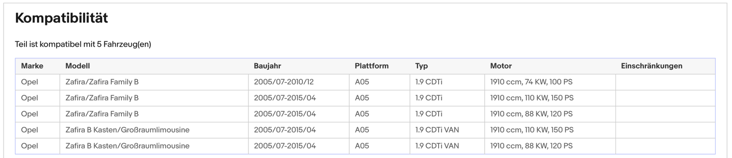This screenshot has width=732, height=158.
Task: Click the Plattform column header
Action: (x=372, y=66)
